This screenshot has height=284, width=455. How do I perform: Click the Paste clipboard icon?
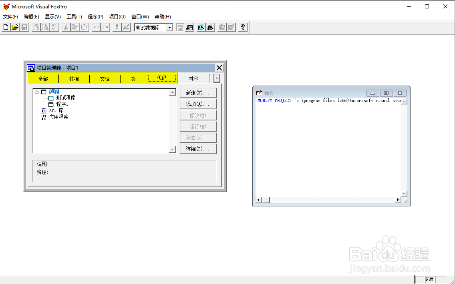click(x=85, y=27)
